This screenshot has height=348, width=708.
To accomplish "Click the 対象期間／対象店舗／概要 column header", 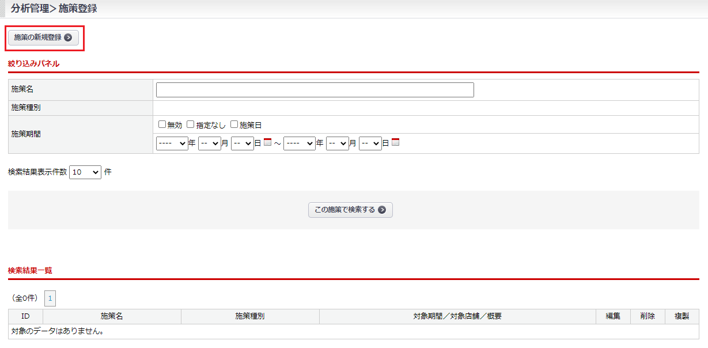I will 457,316.
